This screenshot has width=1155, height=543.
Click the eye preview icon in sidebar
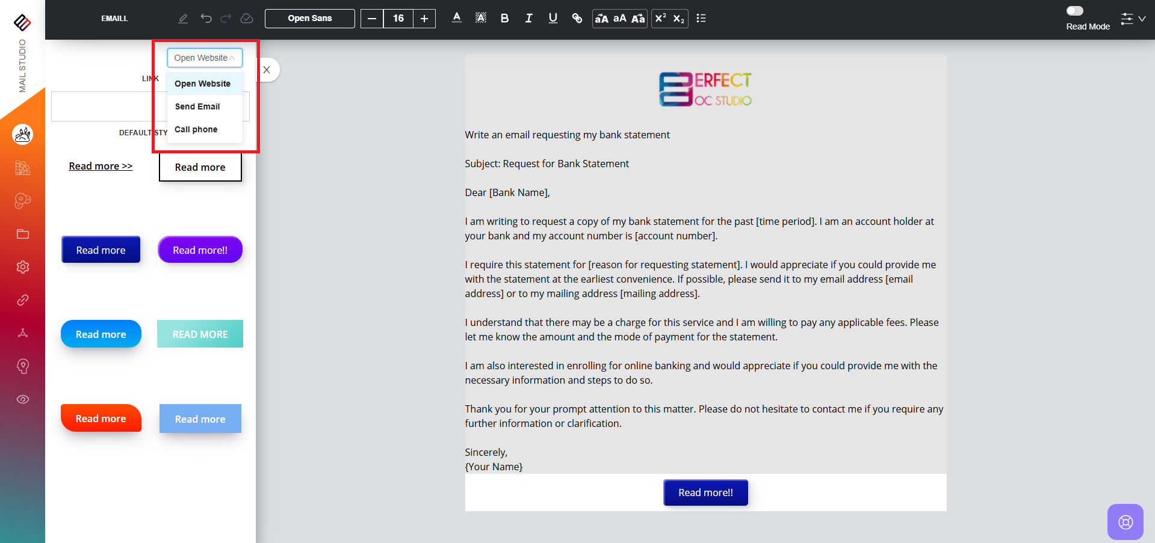coord(23,399)
